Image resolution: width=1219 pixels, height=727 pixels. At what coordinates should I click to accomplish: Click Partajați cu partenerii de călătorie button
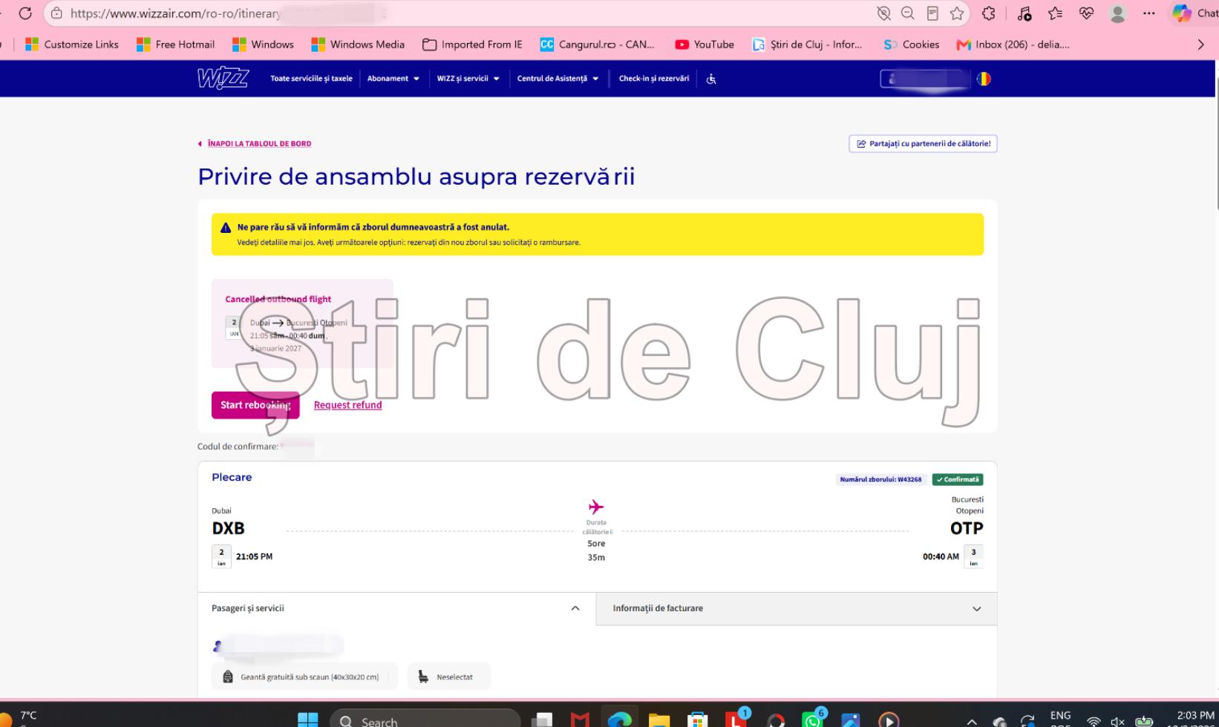[923, 144]
